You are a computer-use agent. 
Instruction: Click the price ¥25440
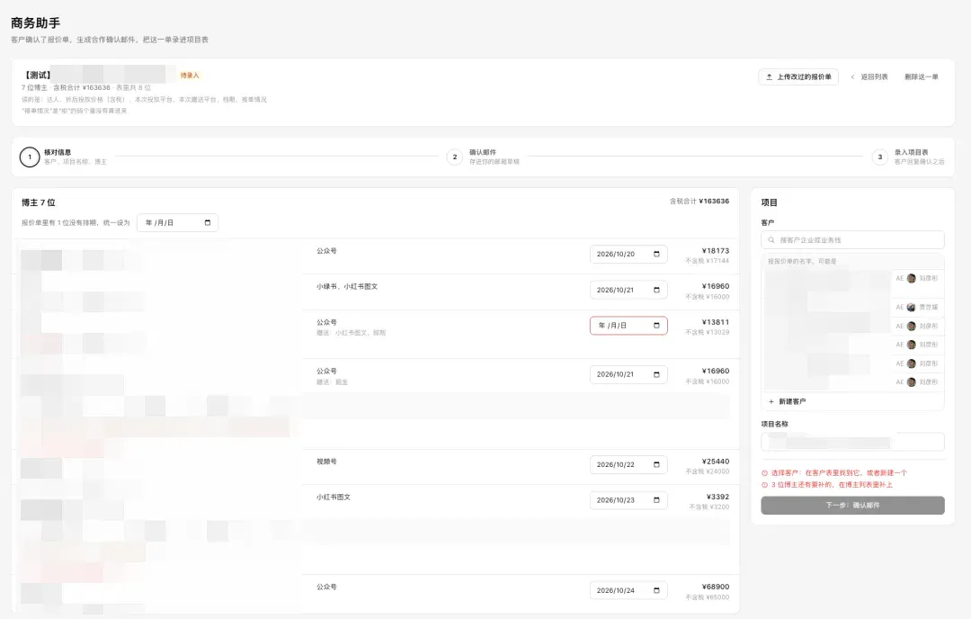click(716, 461)
